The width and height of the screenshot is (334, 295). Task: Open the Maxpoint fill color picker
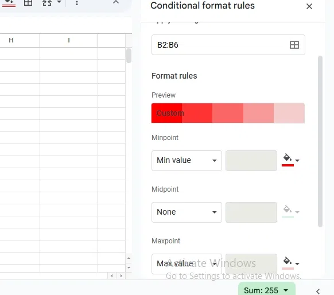[290, 263]
